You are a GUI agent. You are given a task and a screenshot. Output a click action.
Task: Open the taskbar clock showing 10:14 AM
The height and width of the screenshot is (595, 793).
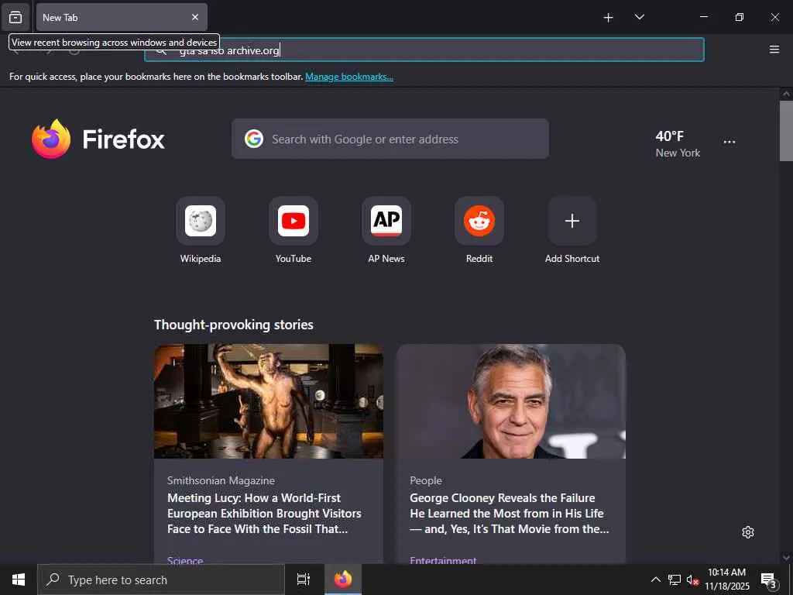coord(726,580)
